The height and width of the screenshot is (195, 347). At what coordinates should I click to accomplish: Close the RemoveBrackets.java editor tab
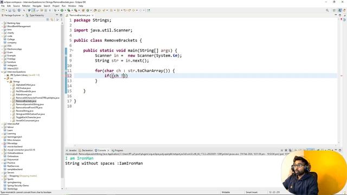93,15
